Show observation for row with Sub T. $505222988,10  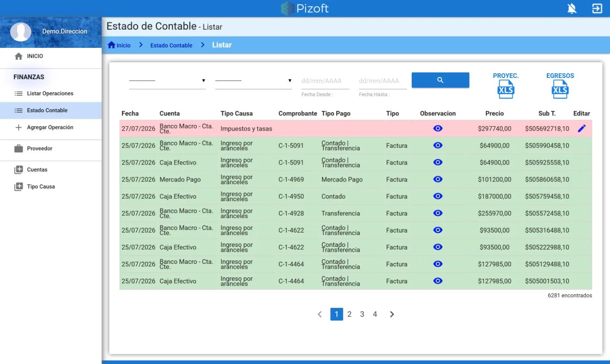pos(438,247)
